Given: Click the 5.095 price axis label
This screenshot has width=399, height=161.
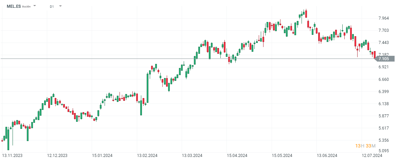Looking at the screenshot, I should click(384, 151).
